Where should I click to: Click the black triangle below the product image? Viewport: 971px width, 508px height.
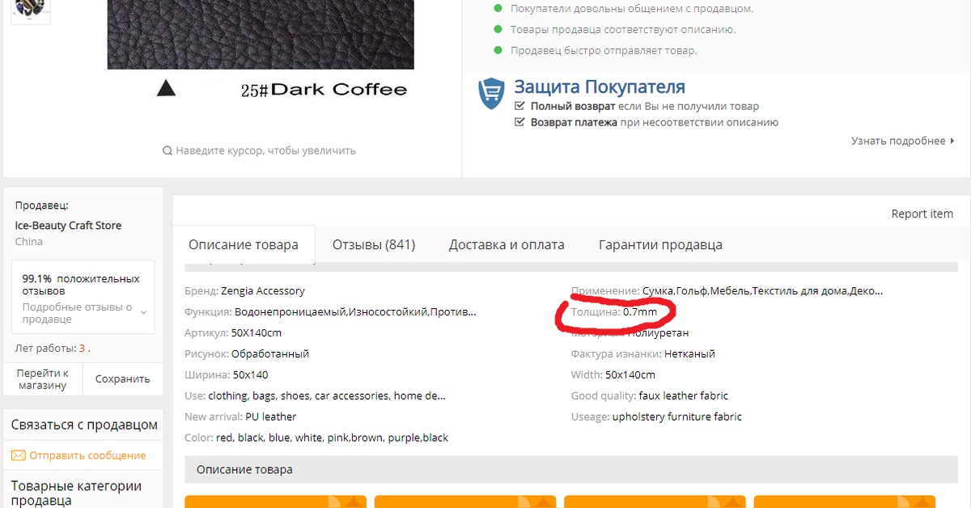coord(166,89)
